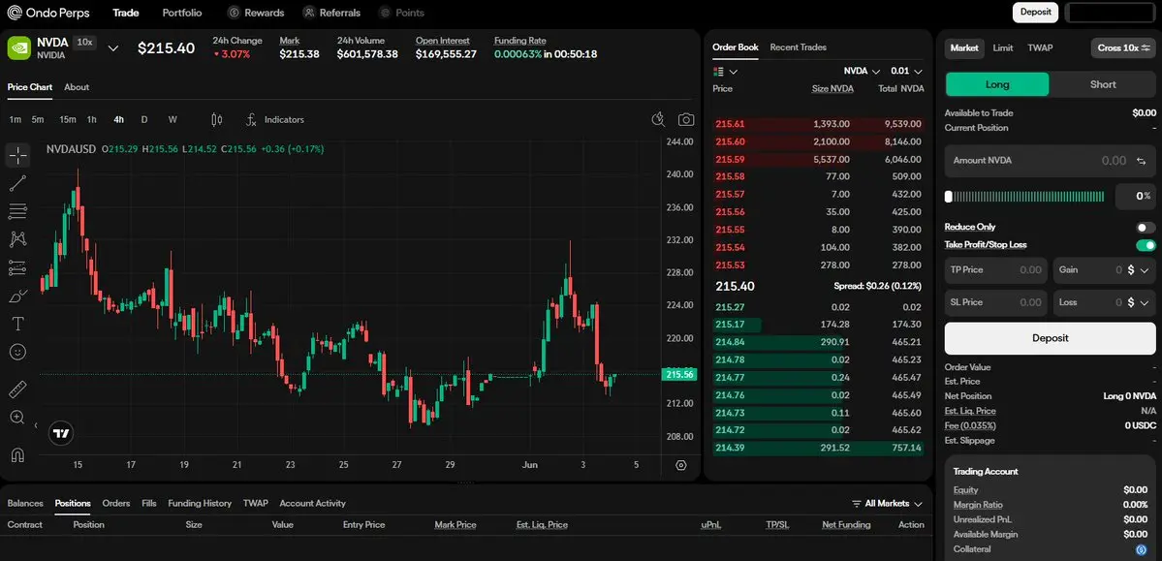This screenshot has width=1162, height=561.
Task: Click the Amount NVDA input field
Action: click(1051, 161)
